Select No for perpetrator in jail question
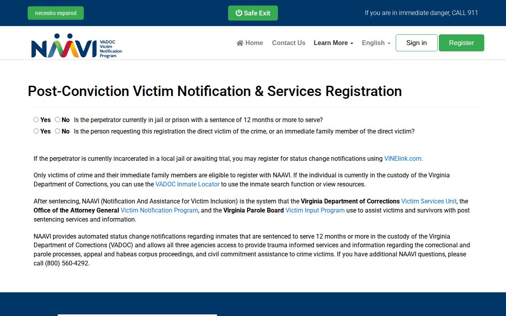Screen dimensions: 506x316 pos(58,120)
